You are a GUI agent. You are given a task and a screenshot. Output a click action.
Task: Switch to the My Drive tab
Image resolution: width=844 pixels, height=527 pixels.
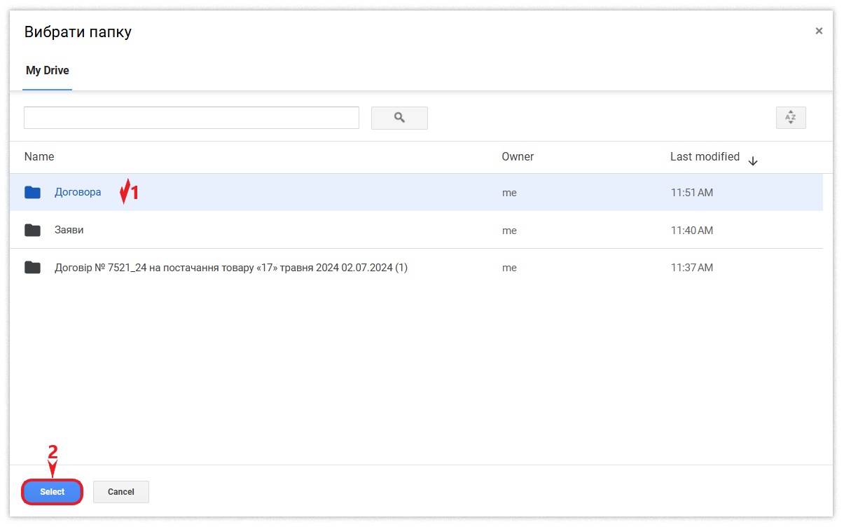(48, 71)
